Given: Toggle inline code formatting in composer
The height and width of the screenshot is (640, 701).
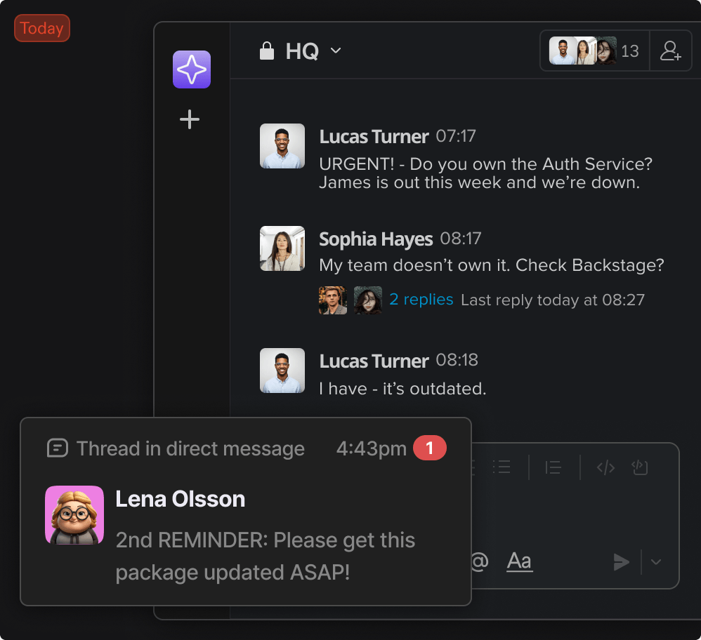Looking at the screenshot, I should [x=605, y=467].
